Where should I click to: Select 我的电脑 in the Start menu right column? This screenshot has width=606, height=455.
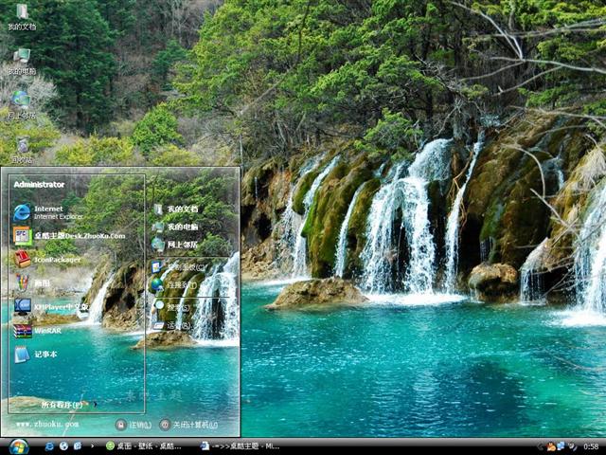pos(175,227)
